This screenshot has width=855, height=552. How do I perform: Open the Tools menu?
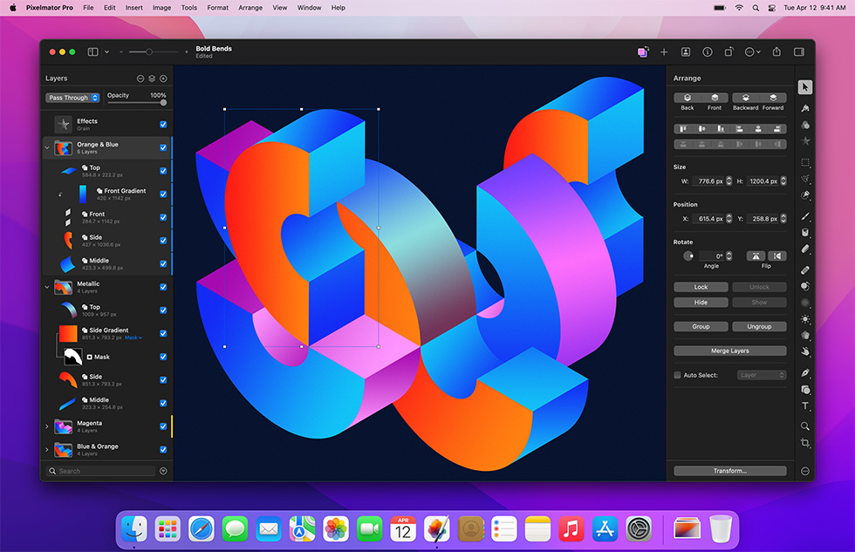(x=188, y=7)
